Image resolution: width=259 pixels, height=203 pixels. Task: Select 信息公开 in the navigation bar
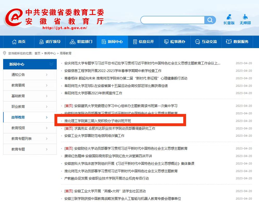[143, 42]
